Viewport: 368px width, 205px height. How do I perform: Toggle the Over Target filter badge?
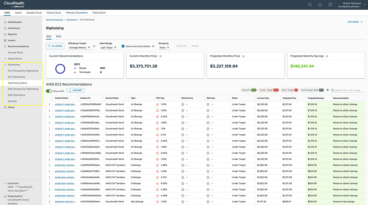coord(290,90)
